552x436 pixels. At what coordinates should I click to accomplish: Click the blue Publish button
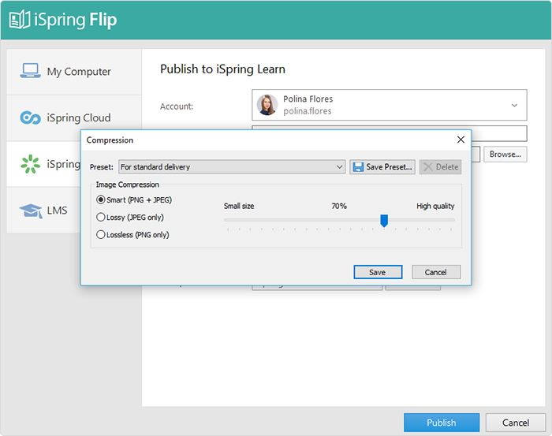coord(441,423)
